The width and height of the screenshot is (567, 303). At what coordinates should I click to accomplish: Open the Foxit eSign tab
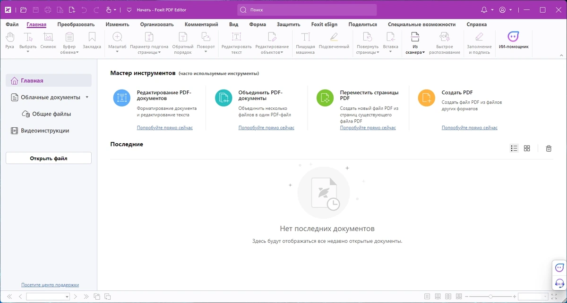pos(324,25)
